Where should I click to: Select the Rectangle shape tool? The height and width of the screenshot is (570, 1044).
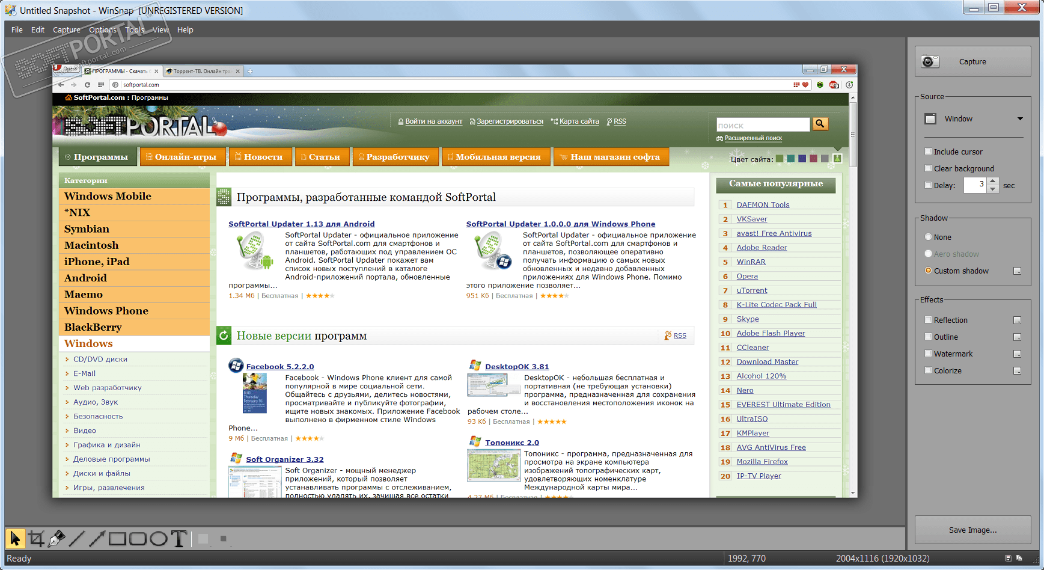[118, 538]
